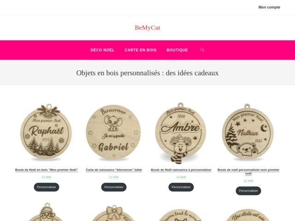Screen dimensions: 295x221
Task: View the Raphaël ornament product image
Action: [x=47, y=132]
